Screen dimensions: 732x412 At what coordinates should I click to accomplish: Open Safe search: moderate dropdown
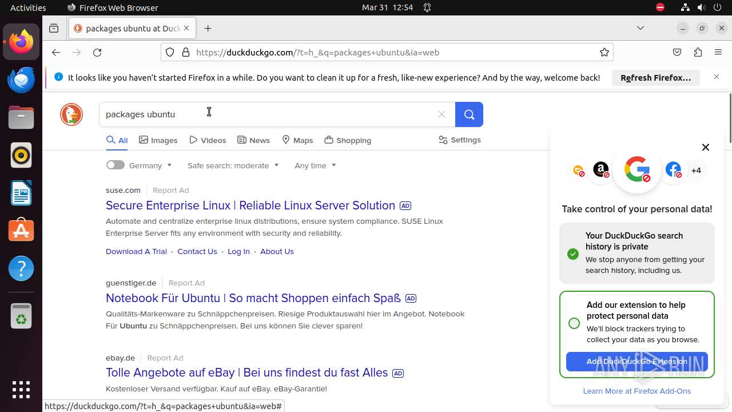(233, 165)
